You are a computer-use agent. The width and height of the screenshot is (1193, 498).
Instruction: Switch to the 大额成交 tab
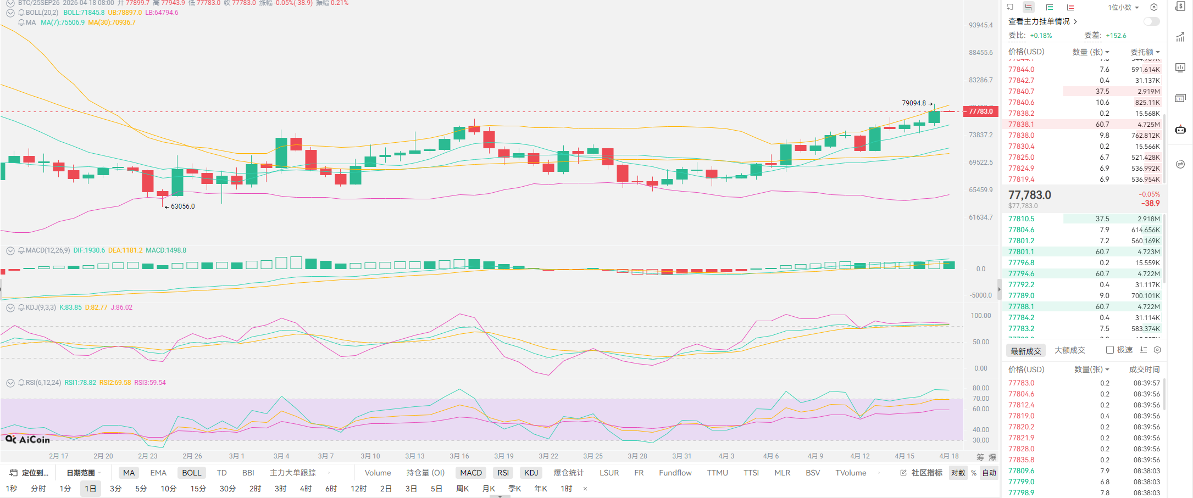click(x=1069, y=350)
